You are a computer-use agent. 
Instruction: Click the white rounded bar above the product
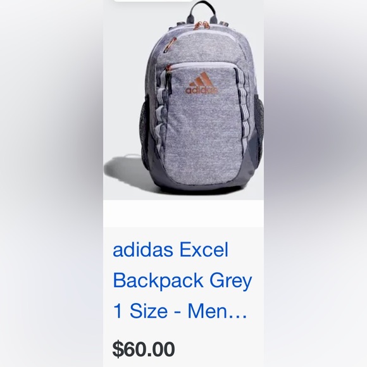pyautogui.click(x=153, y=1)
